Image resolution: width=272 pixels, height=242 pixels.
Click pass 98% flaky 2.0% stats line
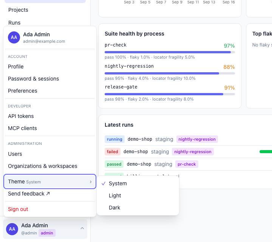149,99
